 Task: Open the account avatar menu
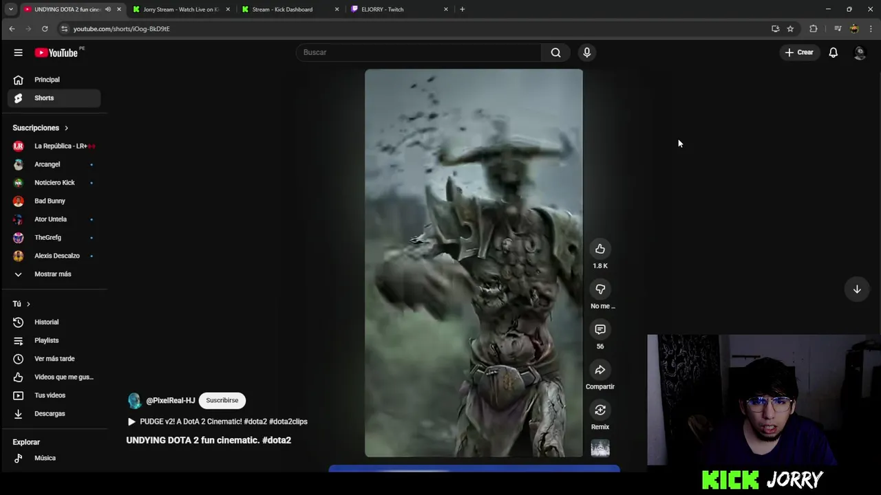(859, 52)
